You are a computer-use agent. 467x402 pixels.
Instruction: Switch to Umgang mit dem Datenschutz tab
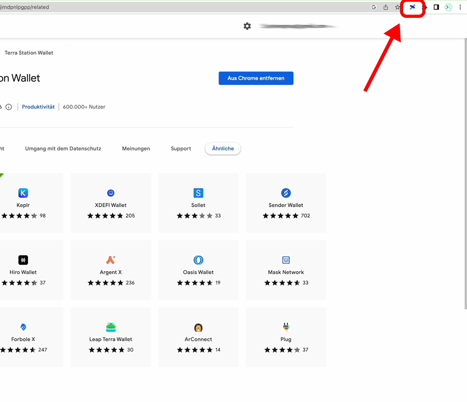coord(63,149)
